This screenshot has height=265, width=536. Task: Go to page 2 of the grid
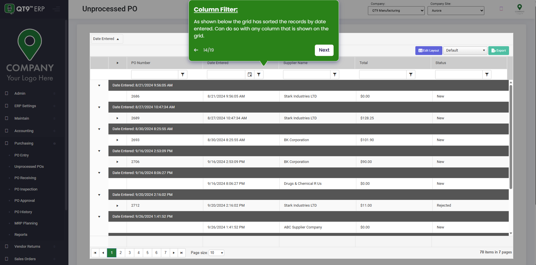pyautogui.click(x=121, y=253)
